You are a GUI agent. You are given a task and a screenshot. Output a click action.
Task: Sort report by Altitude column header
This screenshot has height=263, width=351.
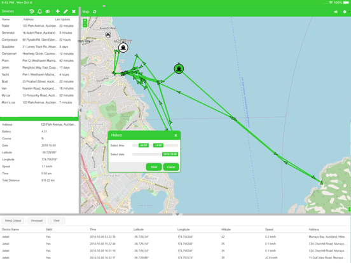tap(226, 229)
